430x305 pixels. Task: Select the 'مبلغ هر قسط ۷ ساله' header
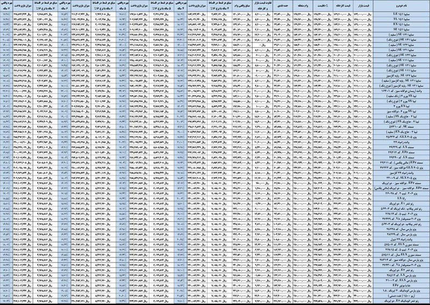click(45, 6)
